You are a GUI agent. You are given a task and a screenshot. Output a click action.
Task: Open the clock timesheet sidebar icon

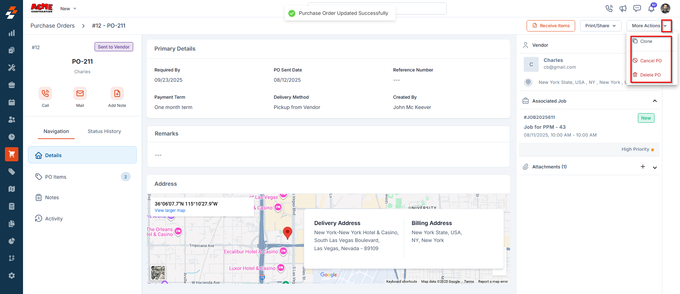pyautogui.click(x=12, y=137)
